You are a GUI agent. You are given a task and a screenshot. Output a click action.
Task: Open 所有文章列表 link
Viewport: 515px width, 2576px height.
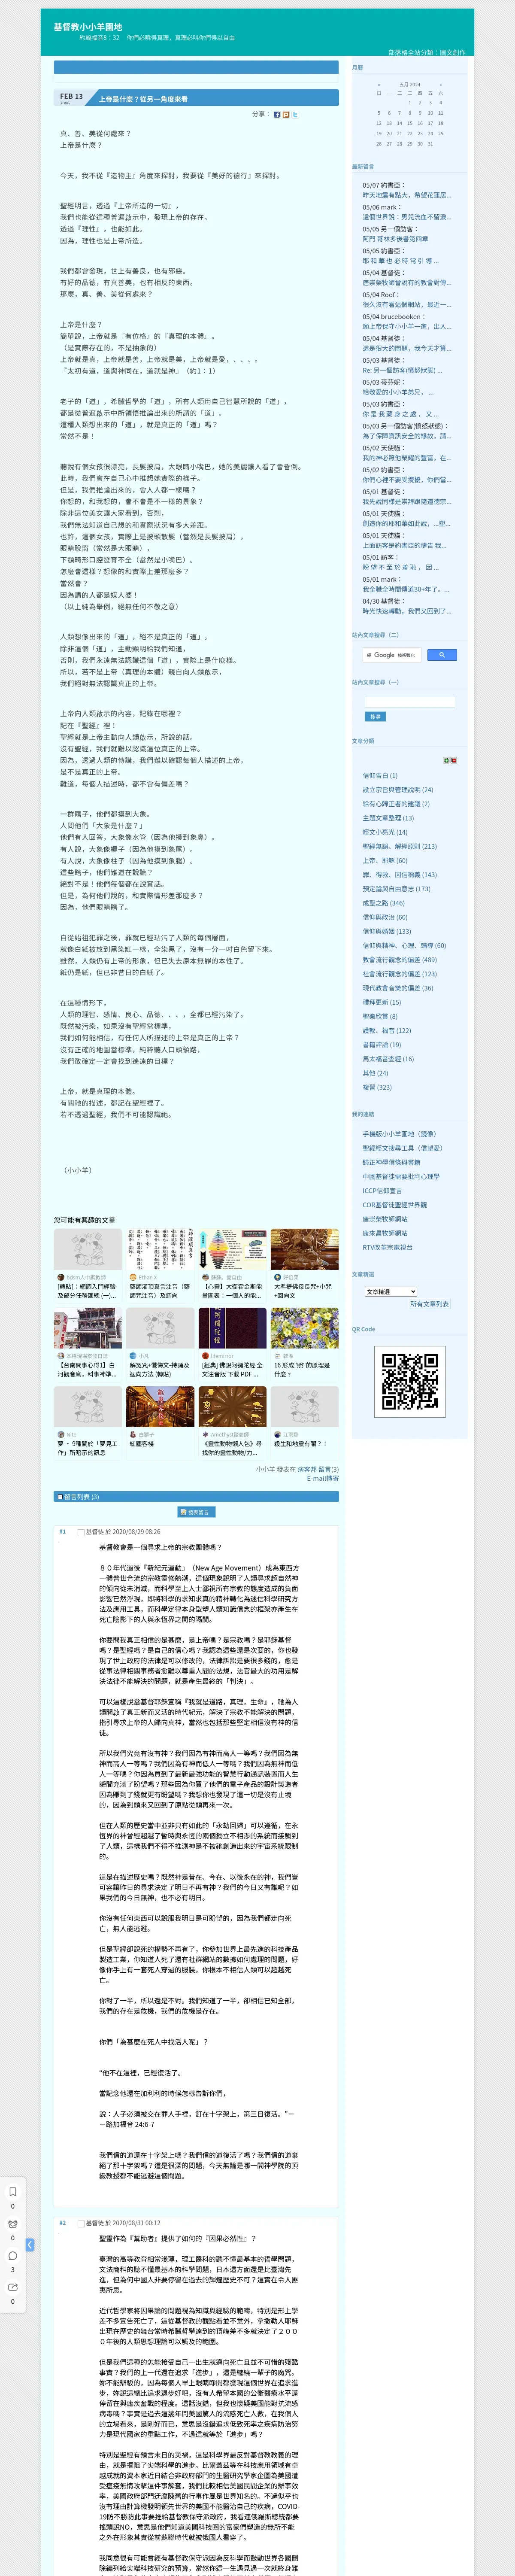click(429, 1304)
